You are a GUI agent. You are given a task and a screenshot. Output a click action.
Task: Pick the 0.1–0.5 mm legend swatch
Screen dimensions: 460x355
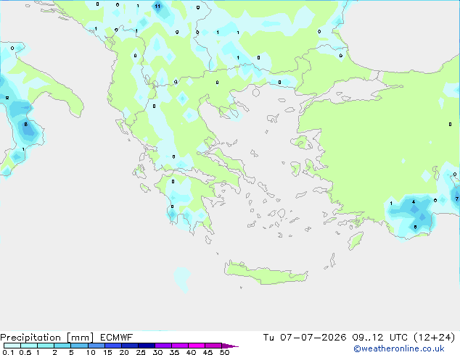click(x=12, y=346)
